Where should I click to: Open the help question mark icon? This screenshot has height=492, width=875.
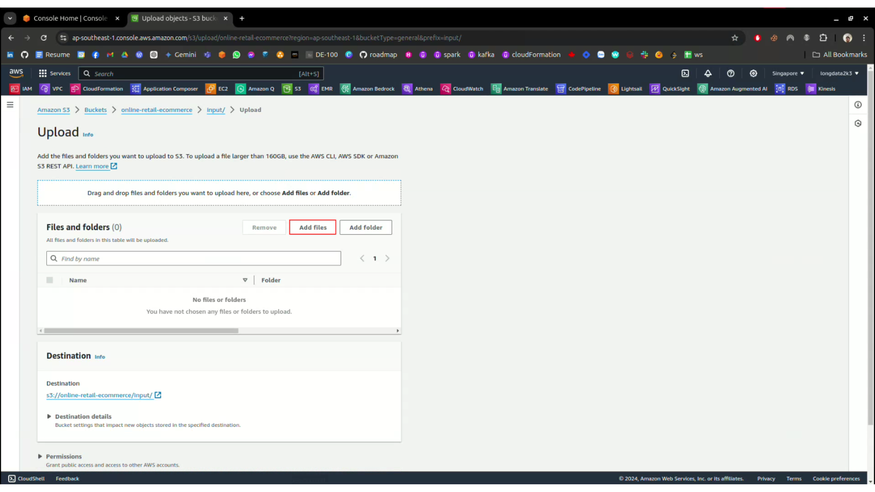coord(731,73)
